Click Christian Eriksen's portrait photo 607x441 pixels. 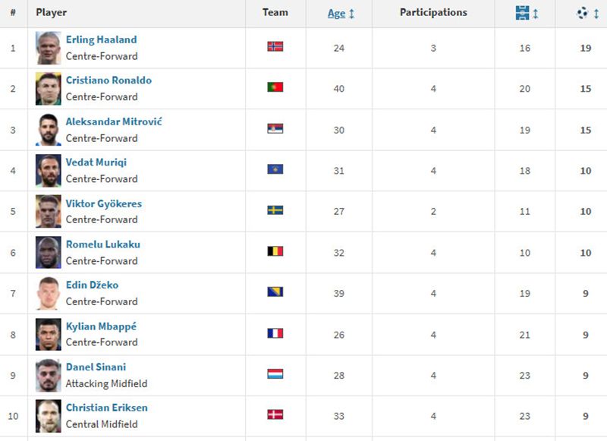[x=49, y=416]
